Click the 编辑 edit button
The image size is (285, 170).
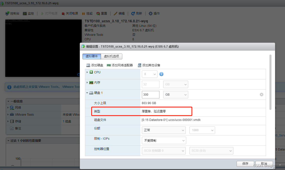119,14
